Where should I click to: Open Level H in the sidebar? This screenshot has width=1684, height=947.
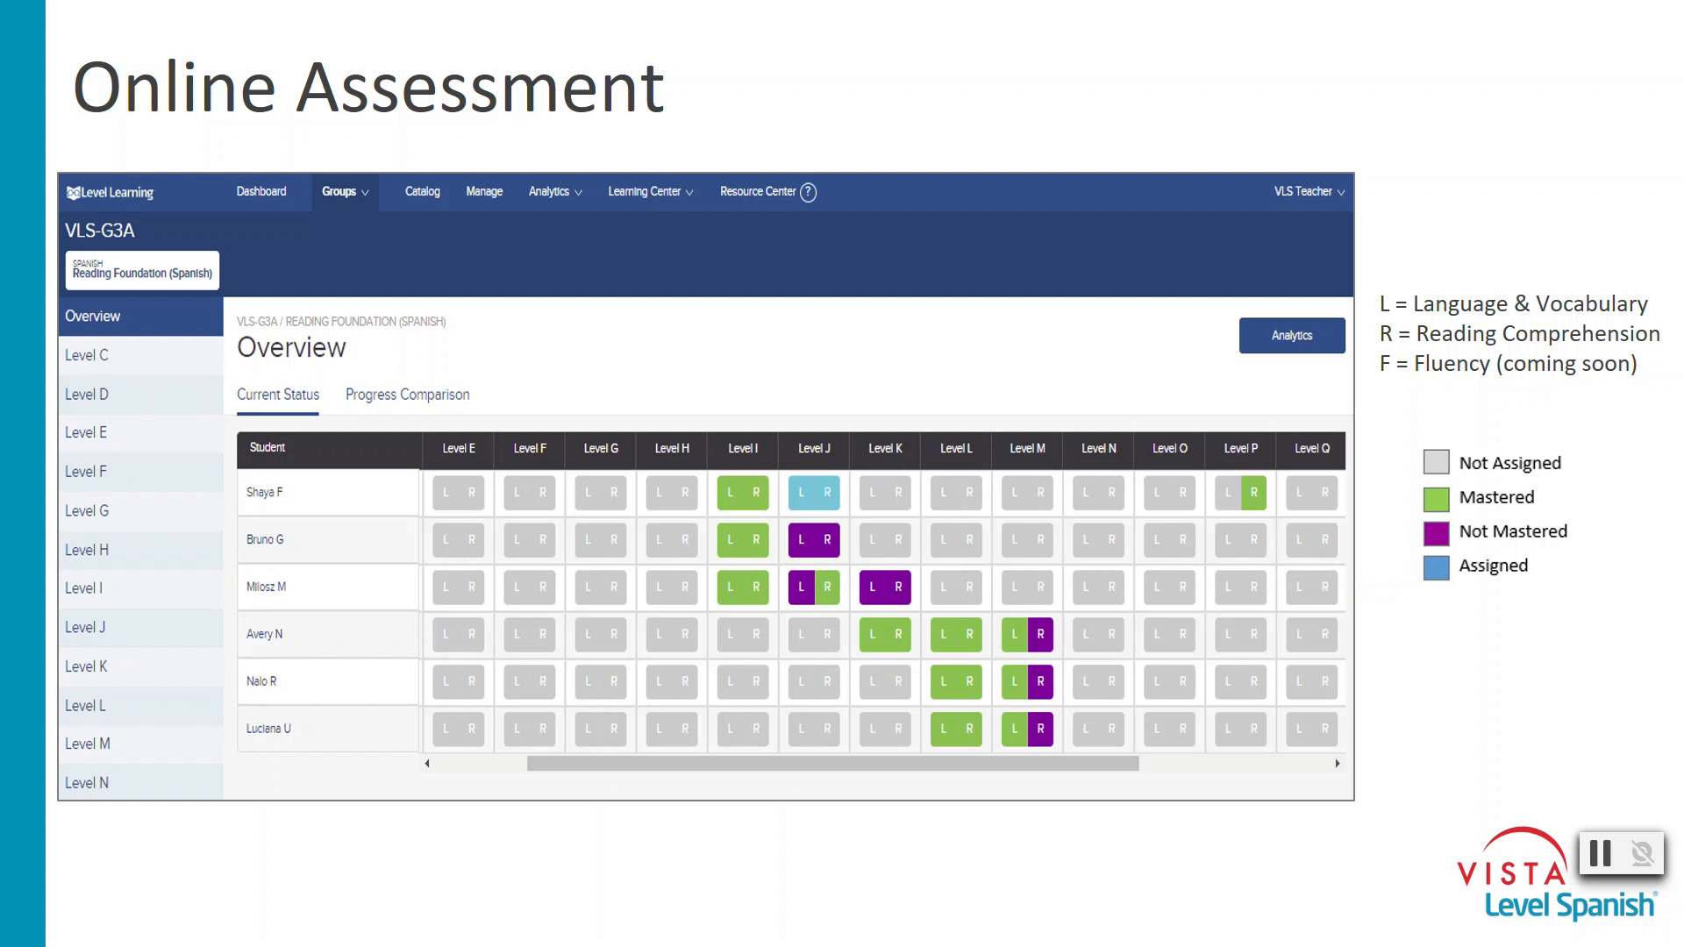coord(87,550)
